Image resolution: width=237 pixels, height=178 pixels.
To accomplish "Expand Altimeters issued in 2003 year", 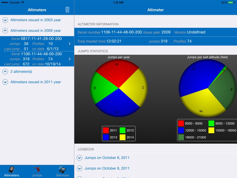I will [5, 20].
